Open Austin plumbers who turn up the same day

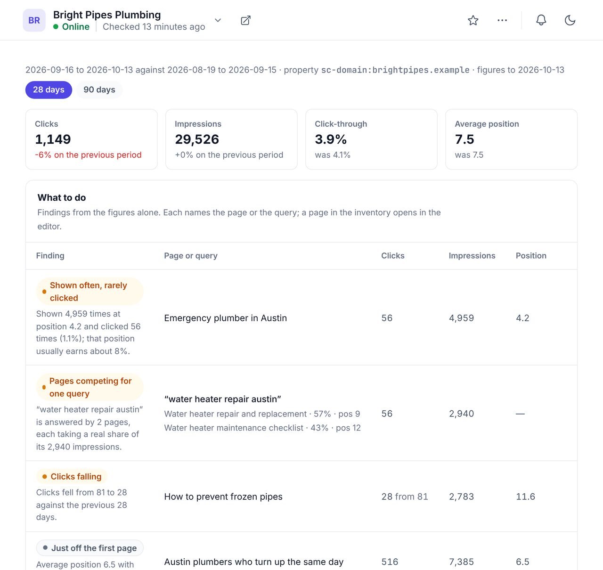click(254, 562)
